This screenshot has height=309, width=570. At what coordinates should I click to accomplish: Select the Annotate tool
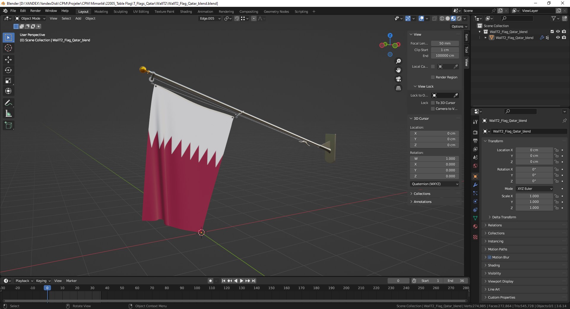(8, 103)
